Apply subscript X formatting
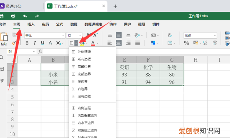 pyautogui.click(x=58, y=43)
